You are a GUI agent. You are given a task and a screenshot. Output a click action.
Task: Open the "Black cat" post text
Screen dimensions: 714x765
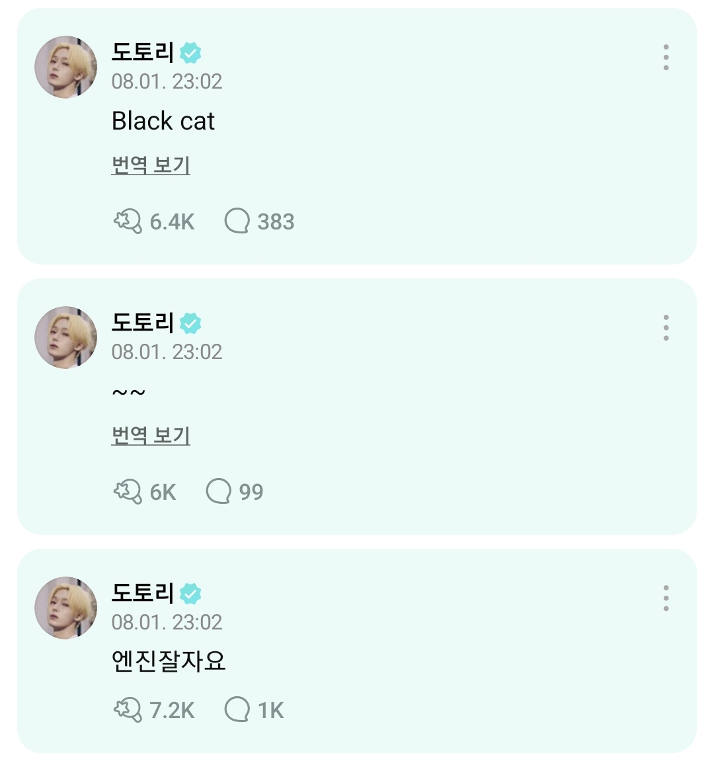[x=163, y=121]
